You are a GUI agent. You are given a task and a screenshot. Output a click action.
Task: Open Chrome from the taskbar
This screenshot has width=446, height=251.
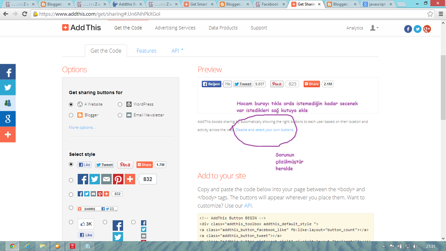pos(12,246)
